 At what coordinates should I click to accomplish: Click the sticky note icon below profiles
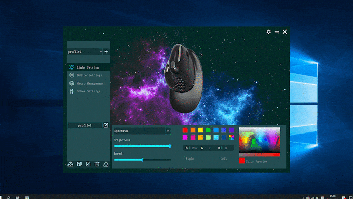pyautogui.click(x=79, y=164)
